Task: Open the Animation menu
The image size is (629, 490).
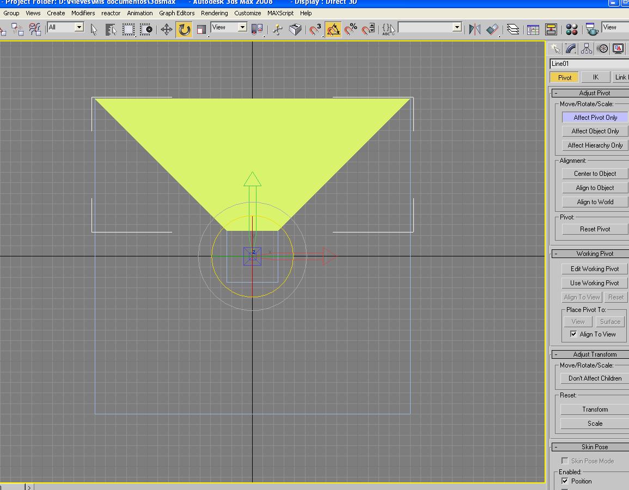Action: (x=139, y=13)
